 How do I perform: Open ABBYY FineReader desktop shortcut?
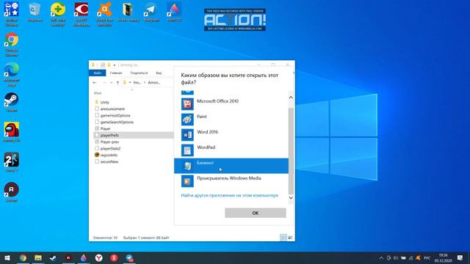coord(82,15)
